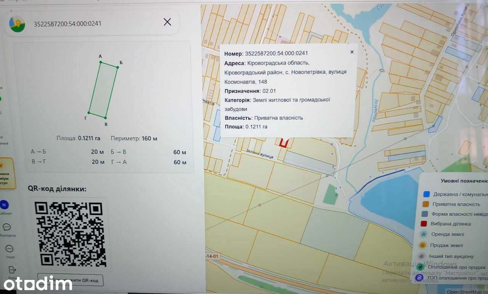Click the Оренда землі legend icon
The width and height of the screenshot is (488, 294).
(x=423, y=234)
